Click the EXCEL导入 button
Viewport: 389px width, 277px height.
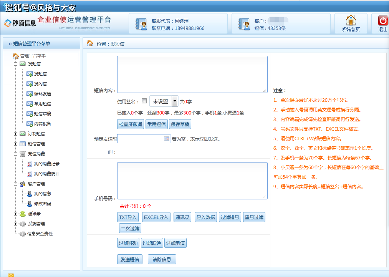[x=156, y=217]
